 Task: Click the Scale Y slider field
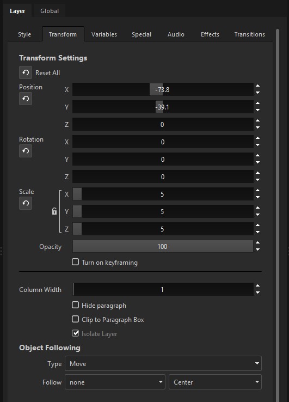163,211
